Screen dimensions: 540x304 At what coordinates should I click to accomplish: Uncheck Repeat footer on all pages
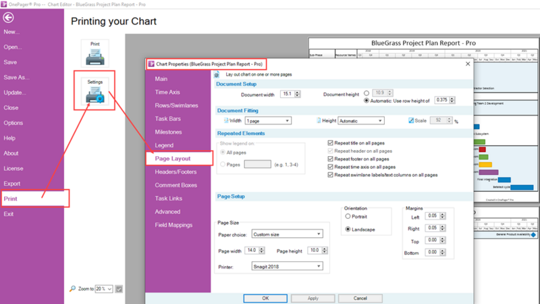pyautogui.click(x=330, y=159)
